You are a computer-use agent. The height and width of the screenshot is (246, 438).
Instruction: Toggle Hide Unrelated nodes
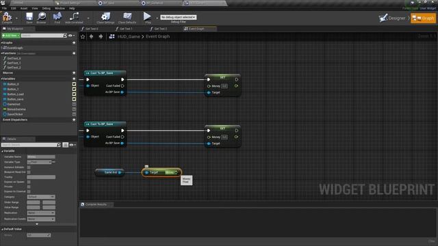pos(74,18)
